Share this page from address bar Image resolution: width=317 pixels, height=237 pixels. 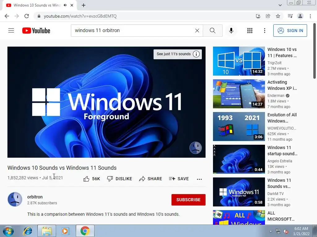(268, 16)
